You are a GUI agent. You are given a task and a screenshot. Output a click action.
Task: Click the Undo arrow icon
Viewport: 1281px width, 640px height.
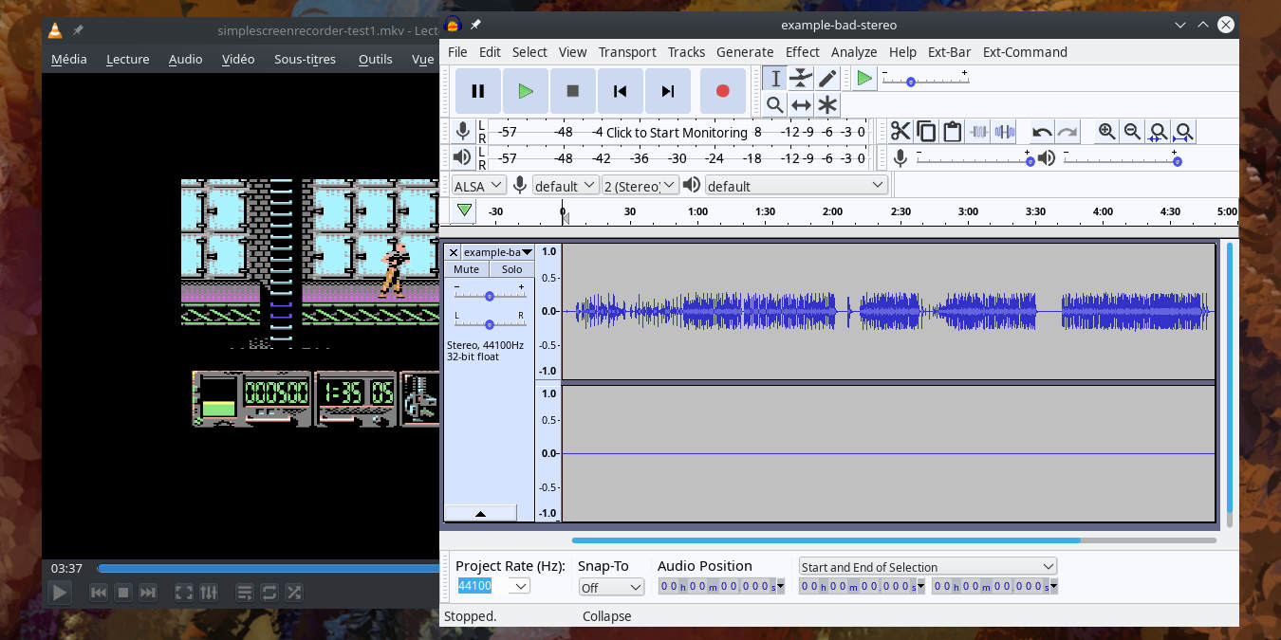(x=1041, y=131)
